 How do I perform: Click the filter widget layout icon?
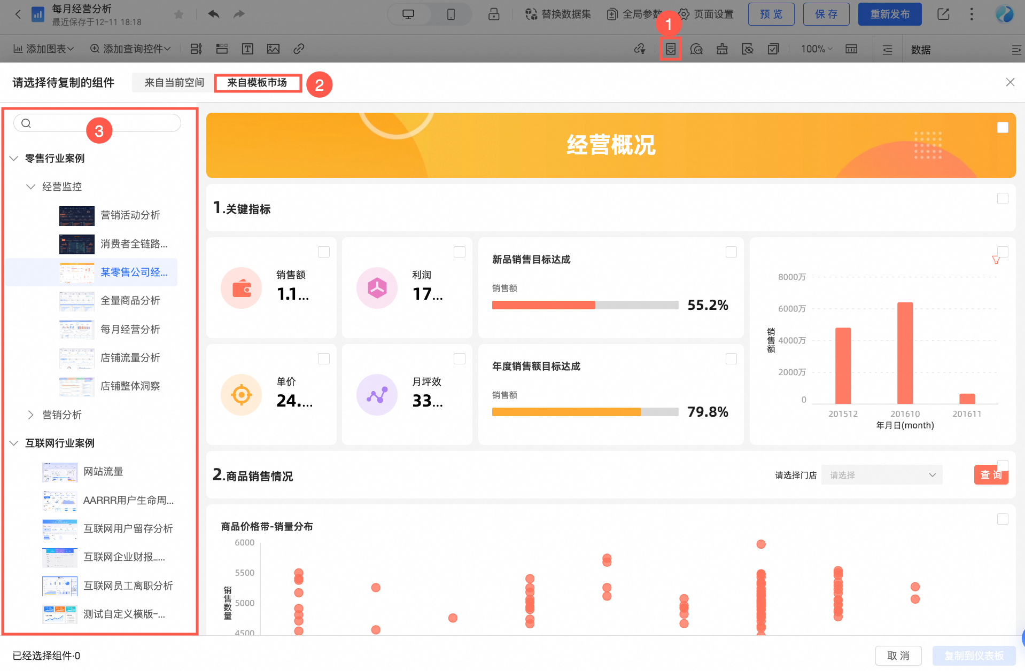196,49
